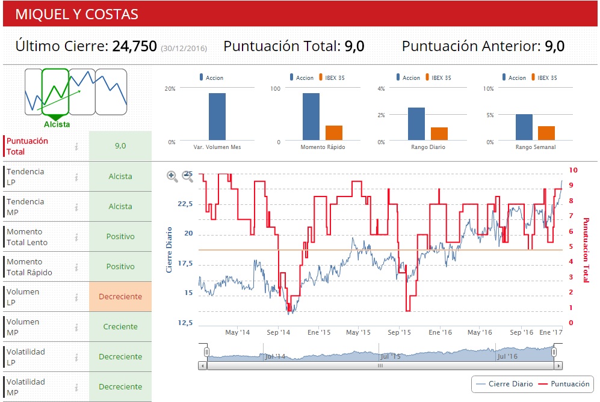Click the Sep '15 x-axis label

point(399,332)
